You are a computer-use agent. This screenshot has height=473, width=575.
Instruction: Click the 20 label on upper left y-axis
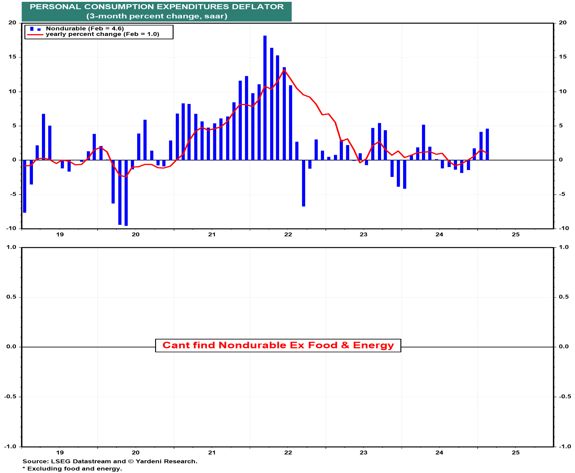12,23
